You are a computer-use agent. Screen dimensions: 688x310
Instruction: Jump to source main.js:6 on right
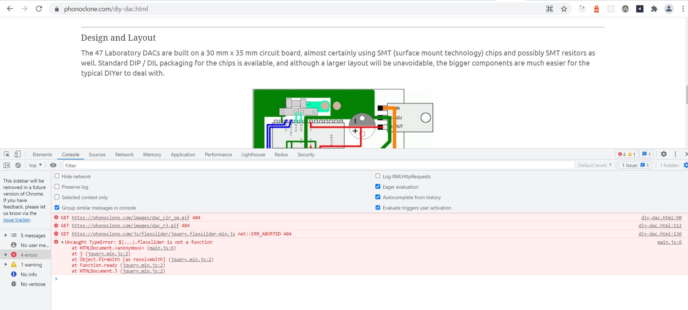[x=669, y=242]
